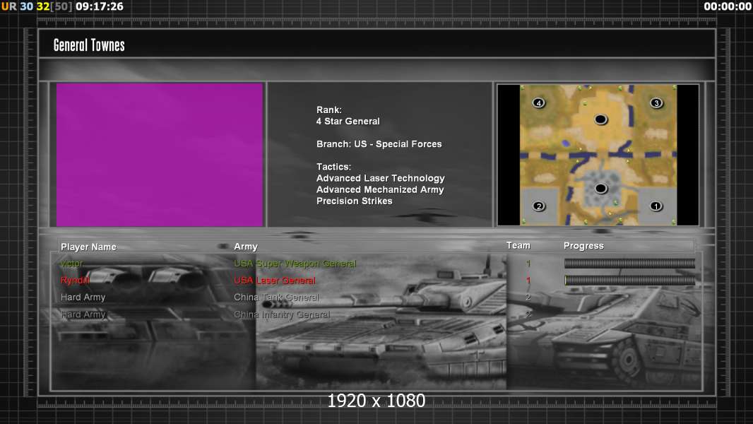Click the Player Name column header
The image size is (753, 424).
click(x=88, y=247)
